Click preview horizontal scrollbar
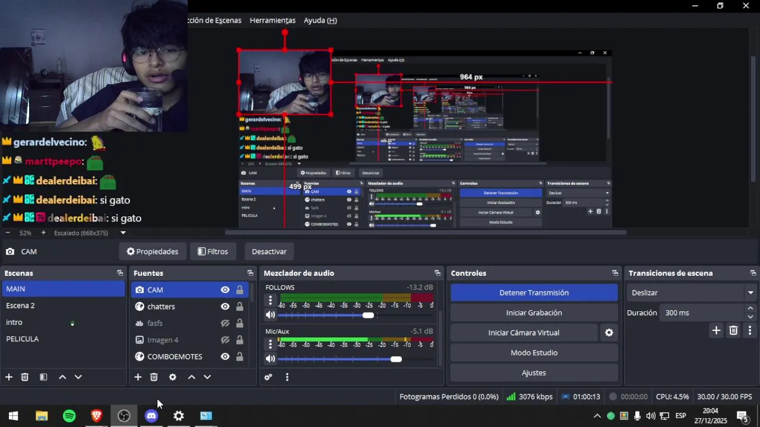This screenshot has height=427, width=760. pos(425,232)
